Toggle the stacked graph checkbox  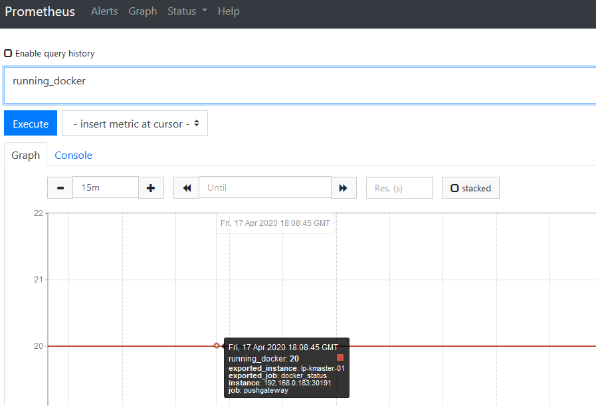454,188
